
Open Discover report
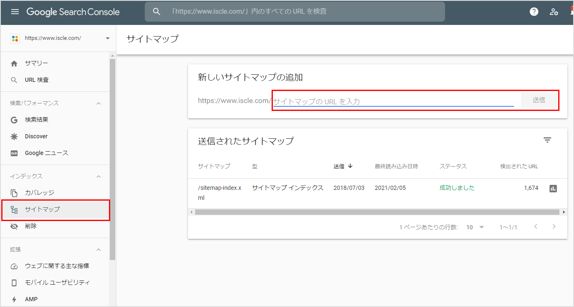55,136
